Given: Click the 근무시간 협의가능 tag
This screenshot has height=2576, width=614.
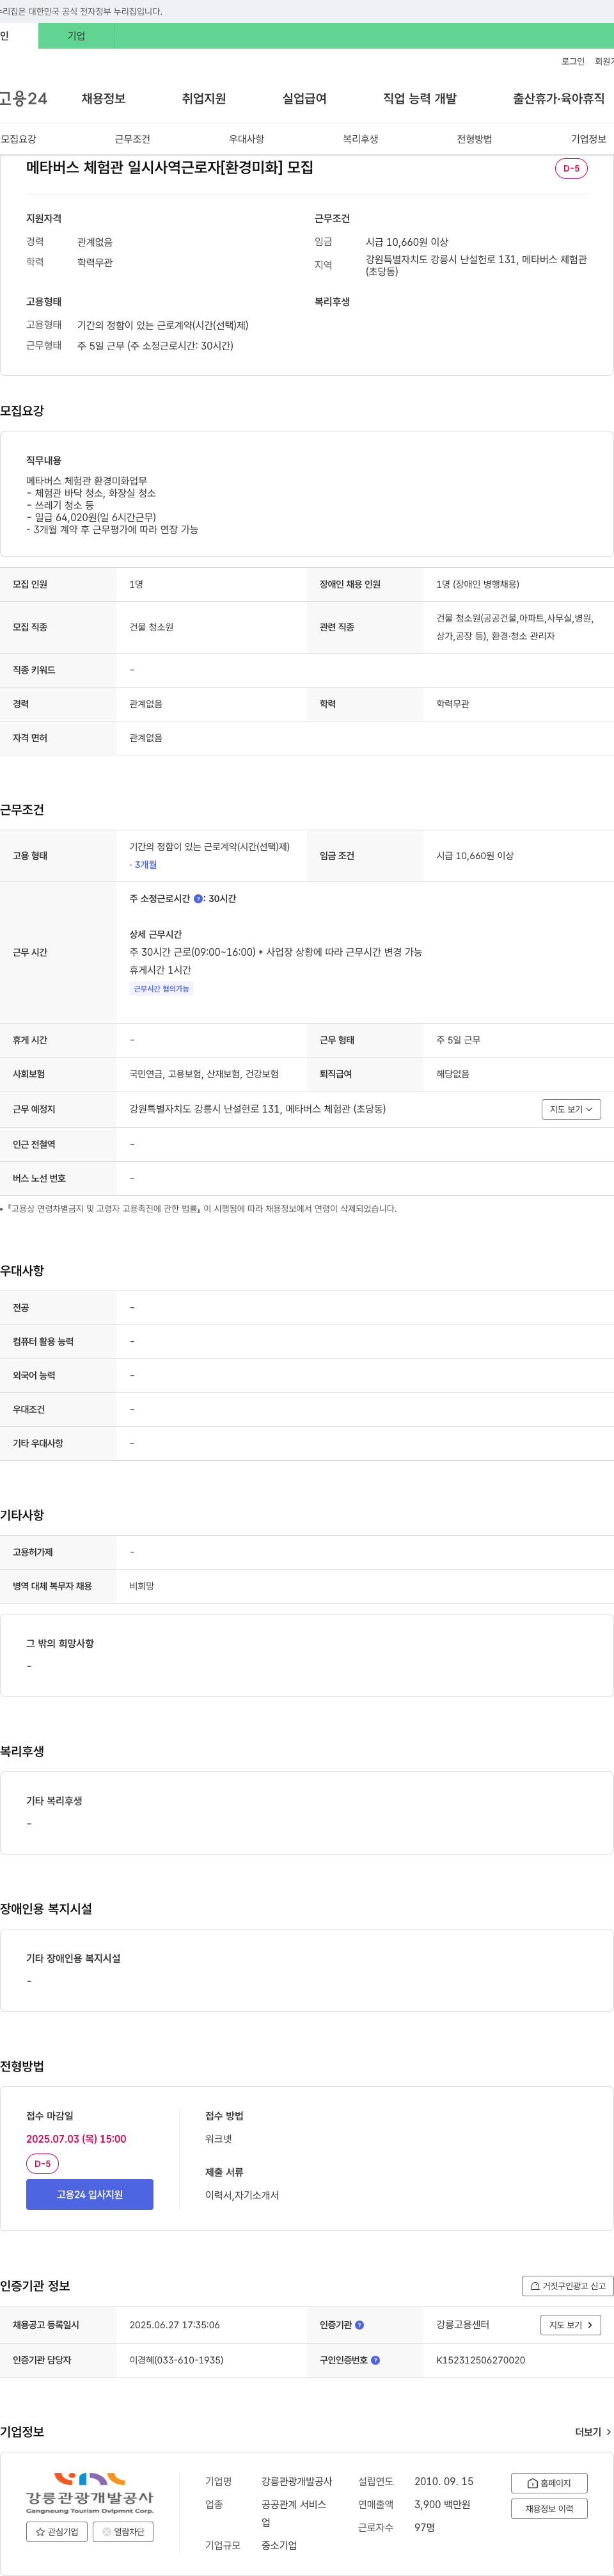Looking at the screenshot, I should click(x=161, y=989).
